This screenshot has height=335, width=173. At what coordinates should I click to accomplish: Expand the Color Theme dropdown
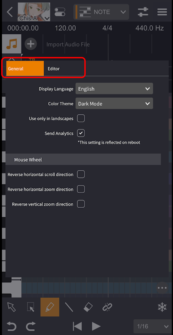point(114,104)
